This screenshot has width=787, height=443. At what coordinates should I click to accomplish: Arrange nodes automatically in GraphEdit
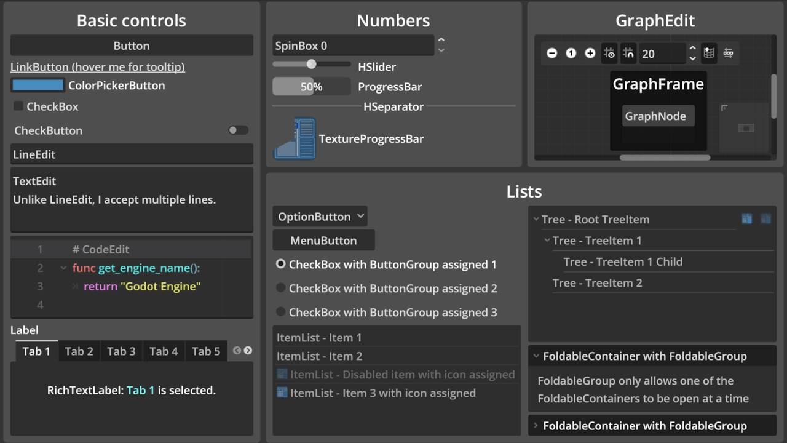click(728, 54)
